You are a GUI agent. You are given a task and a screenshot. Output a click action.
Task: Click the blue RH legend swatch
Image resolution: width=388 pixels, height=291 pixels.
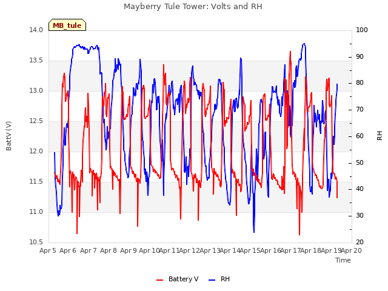(212, 279)
